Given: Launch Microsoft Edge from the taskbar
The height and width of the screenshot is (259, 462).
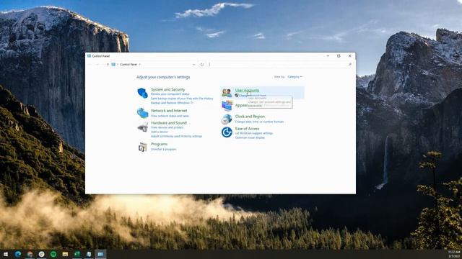Looking at the screenshot, I should (18, 254).
